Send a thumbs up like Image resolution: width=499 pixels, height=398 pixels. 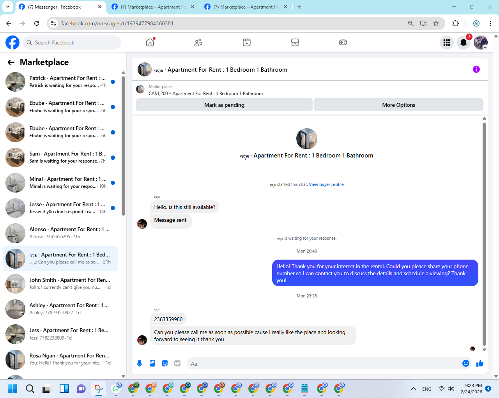coord(480,363)
